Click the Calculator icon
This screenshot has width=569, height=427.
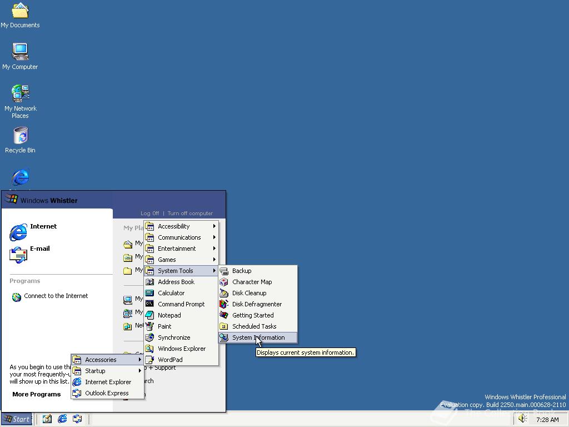(x=149, y=293)
